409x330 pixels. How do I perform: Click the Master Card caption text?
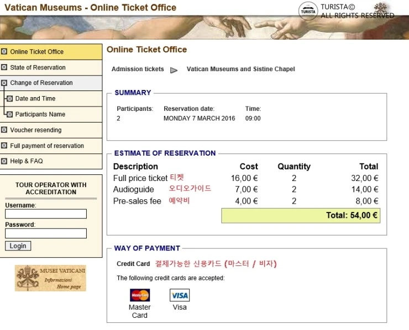coord(140,311)
